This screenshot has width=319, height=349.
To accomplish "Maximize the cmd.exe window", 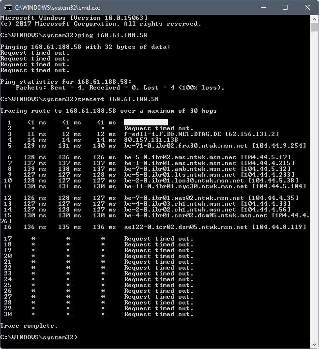I will pyautogui.click(x=285, y=8).
